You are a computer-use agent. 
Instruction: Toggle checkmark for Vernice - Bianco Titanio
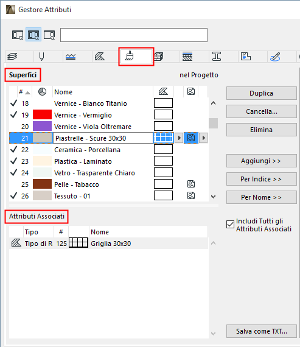14,103
